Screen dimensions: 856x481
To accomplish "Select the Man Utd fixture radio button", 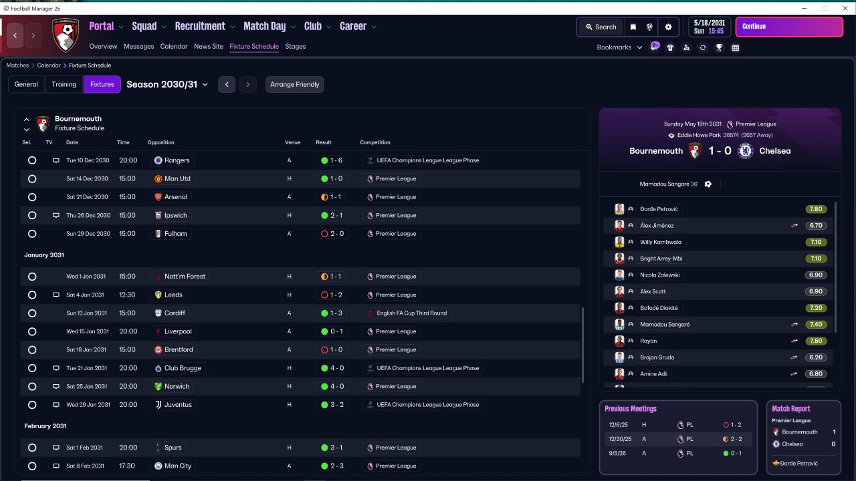I will (32, 179).
